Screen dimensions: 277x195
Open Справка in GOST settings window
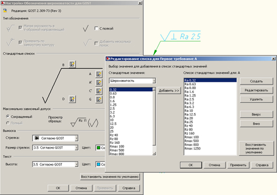[129, 188]
